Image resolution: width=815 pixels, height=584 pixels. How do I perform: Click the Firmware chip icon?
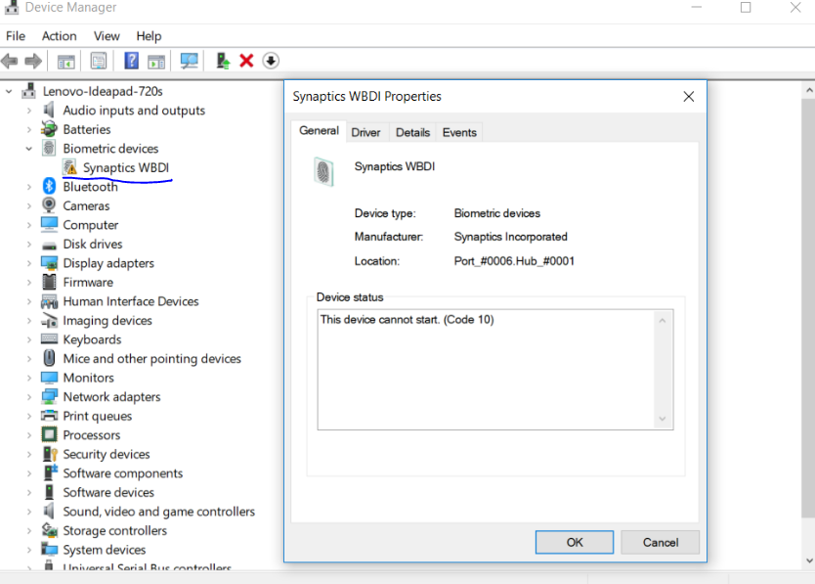(x=50, y=282)
